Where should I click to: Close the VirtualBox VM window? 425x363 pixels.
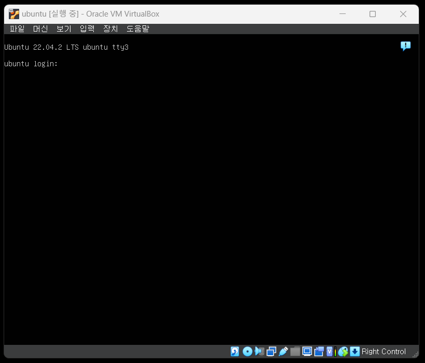click(403, 14)
